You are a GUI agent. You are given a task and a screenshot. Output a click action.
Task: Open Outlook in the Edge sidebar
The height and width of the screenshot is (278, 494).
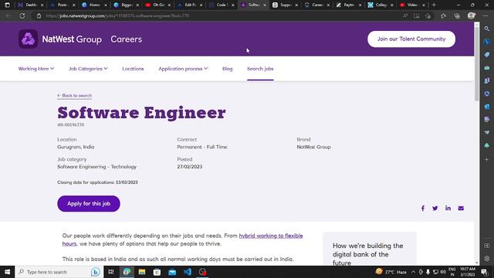tap(487, 107)
